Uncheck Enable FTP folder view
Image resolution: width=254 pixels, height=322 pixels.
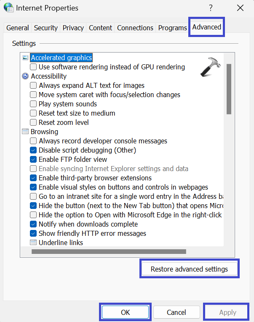tap(33, 159)
